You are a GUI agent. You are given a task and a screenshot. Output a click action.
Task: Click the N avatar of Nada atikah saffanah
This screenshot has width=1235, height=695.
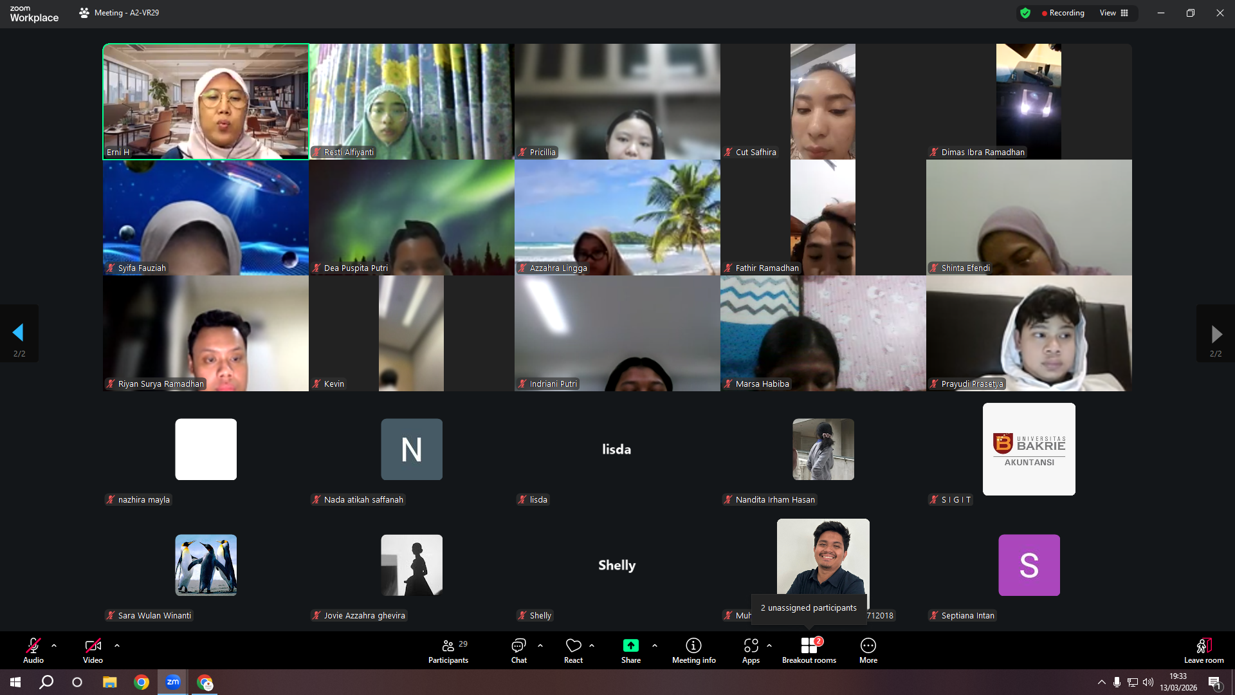point(412,449)
